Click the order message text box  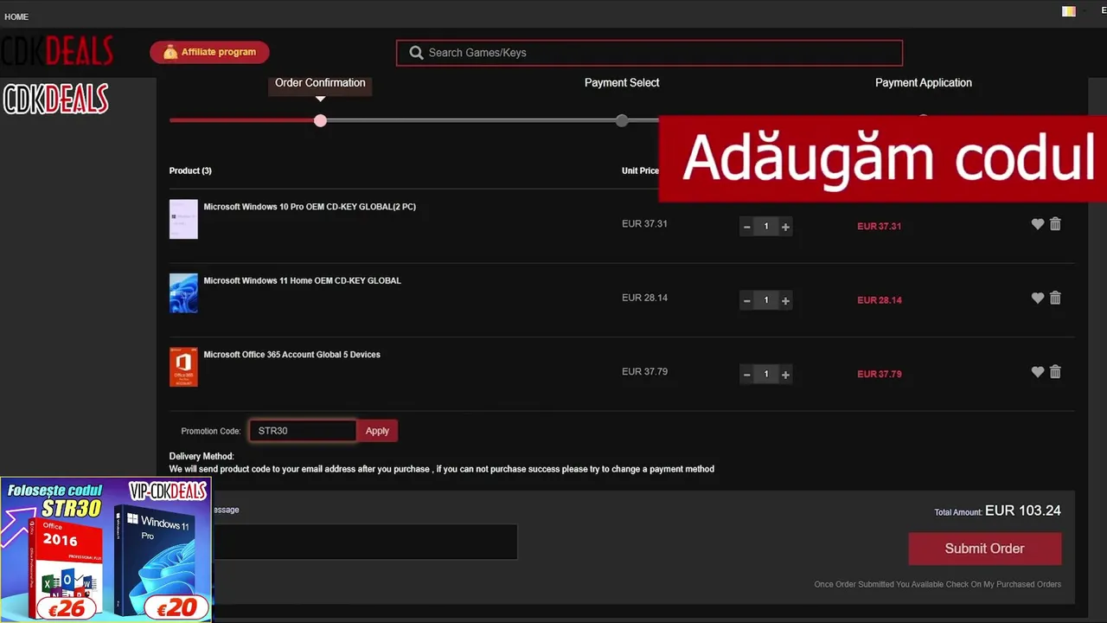[364, 542]
